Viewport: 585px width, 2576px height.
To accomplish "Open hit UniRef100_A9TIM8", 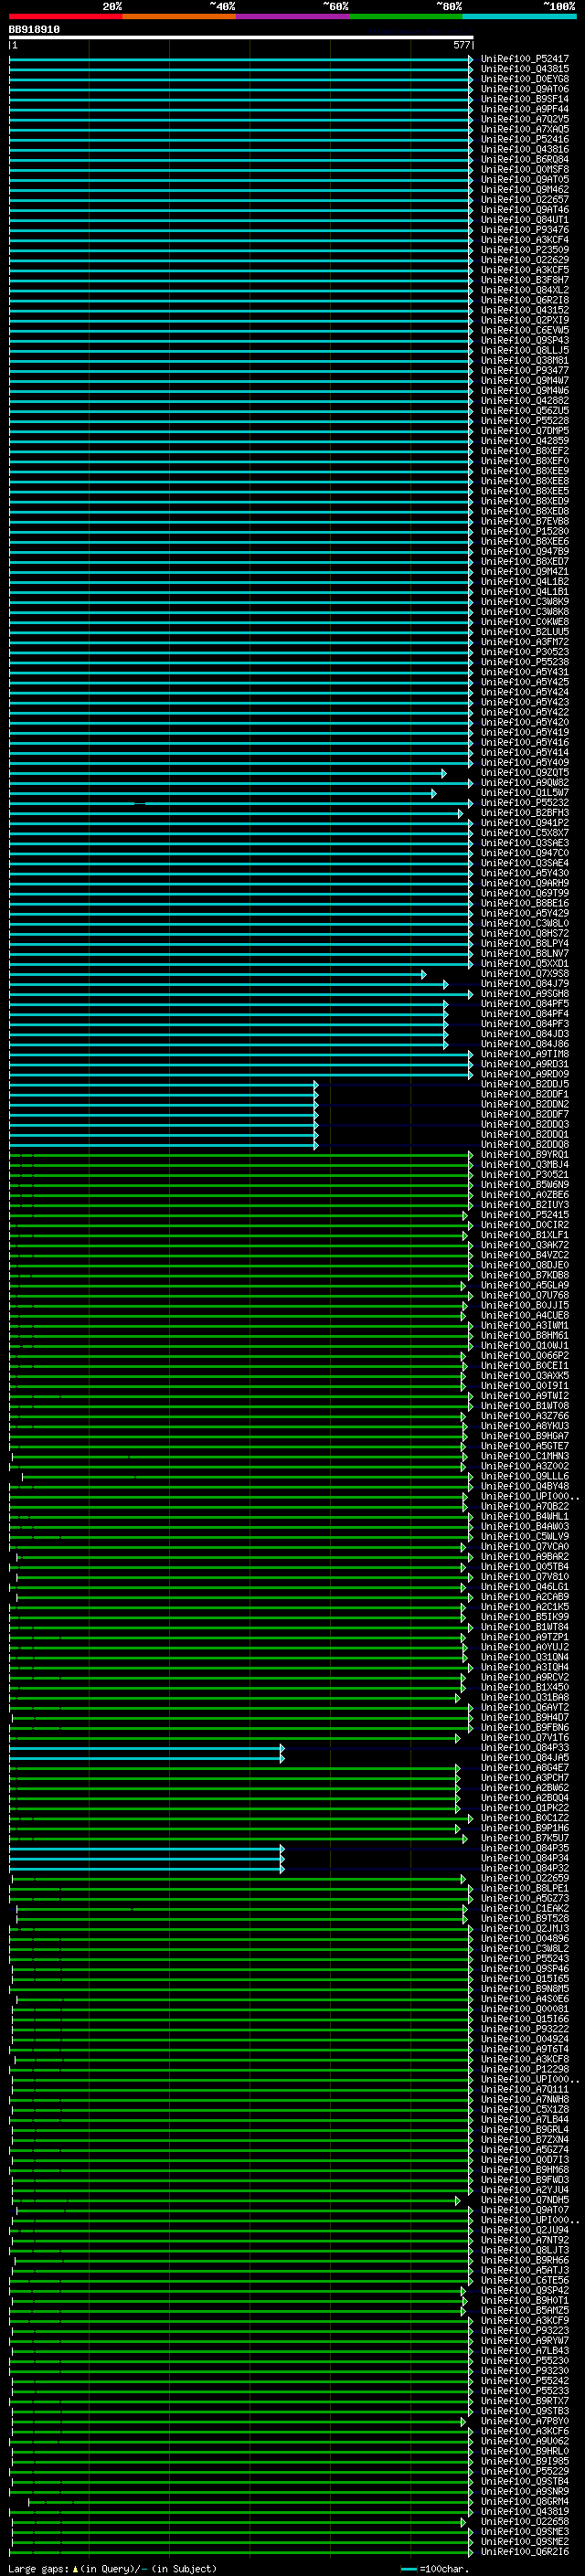I will pyautogui.click(x=524, y=1054).
